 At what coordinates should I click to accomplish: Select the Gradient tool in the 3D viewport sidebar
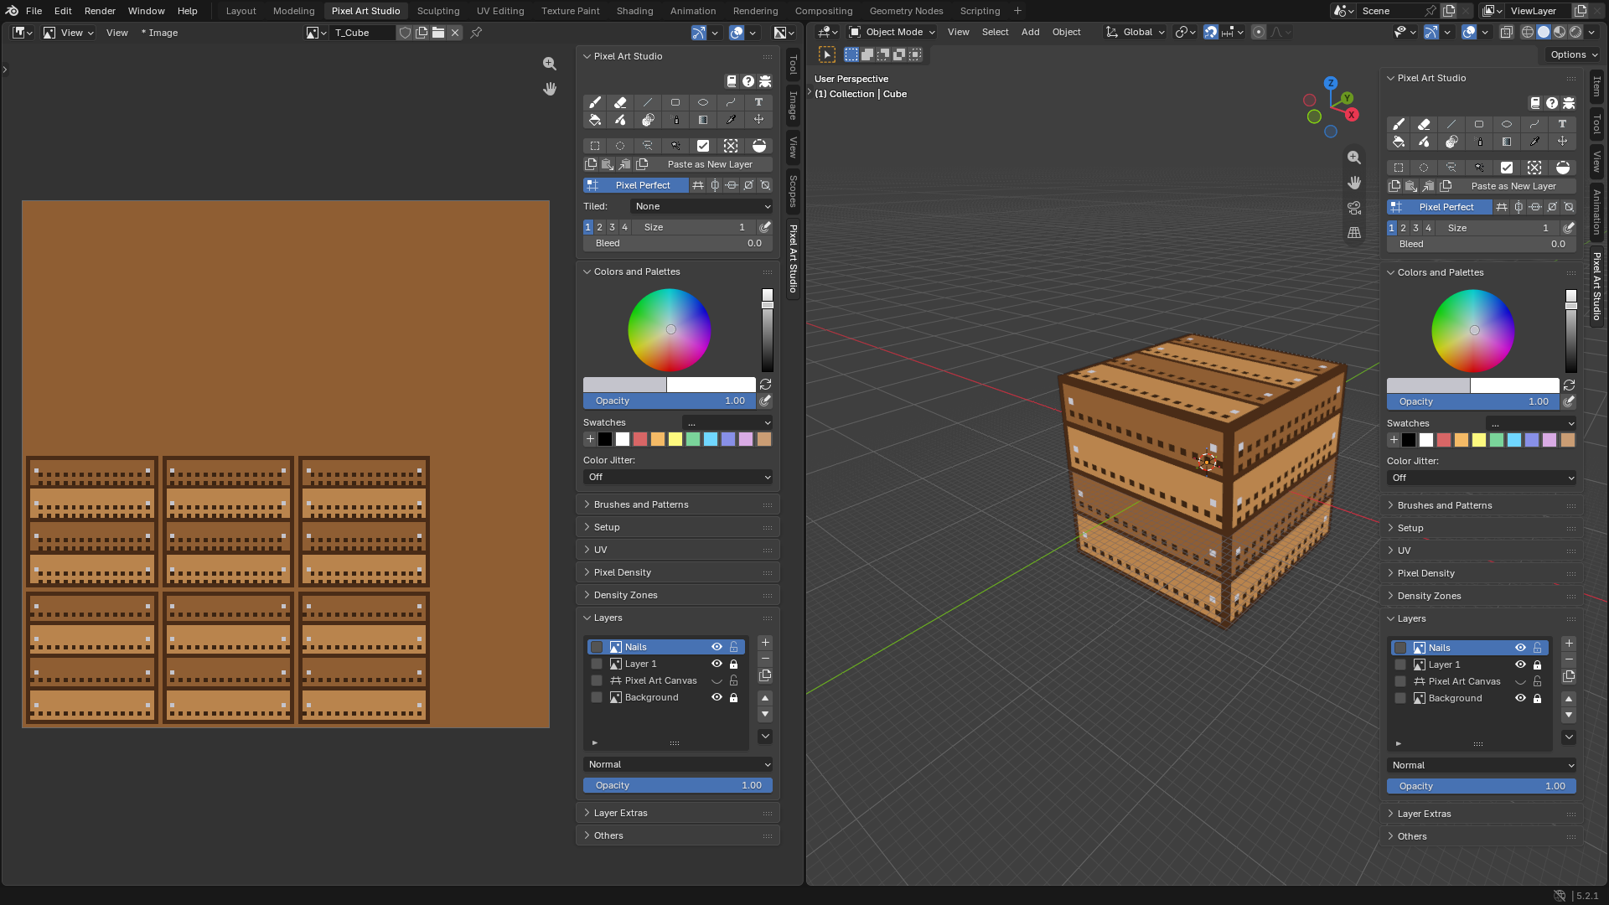(x=1507, y=142)
